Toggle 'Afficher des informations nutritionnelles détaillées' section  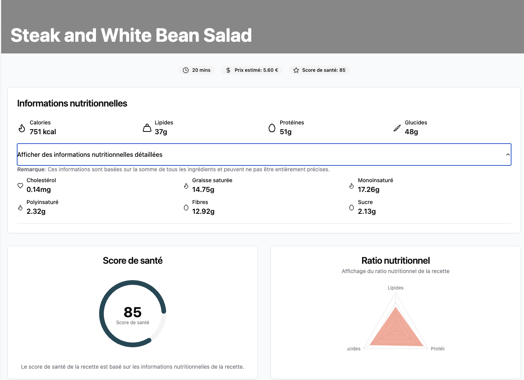pyautogui.click(x=264, y=154)
